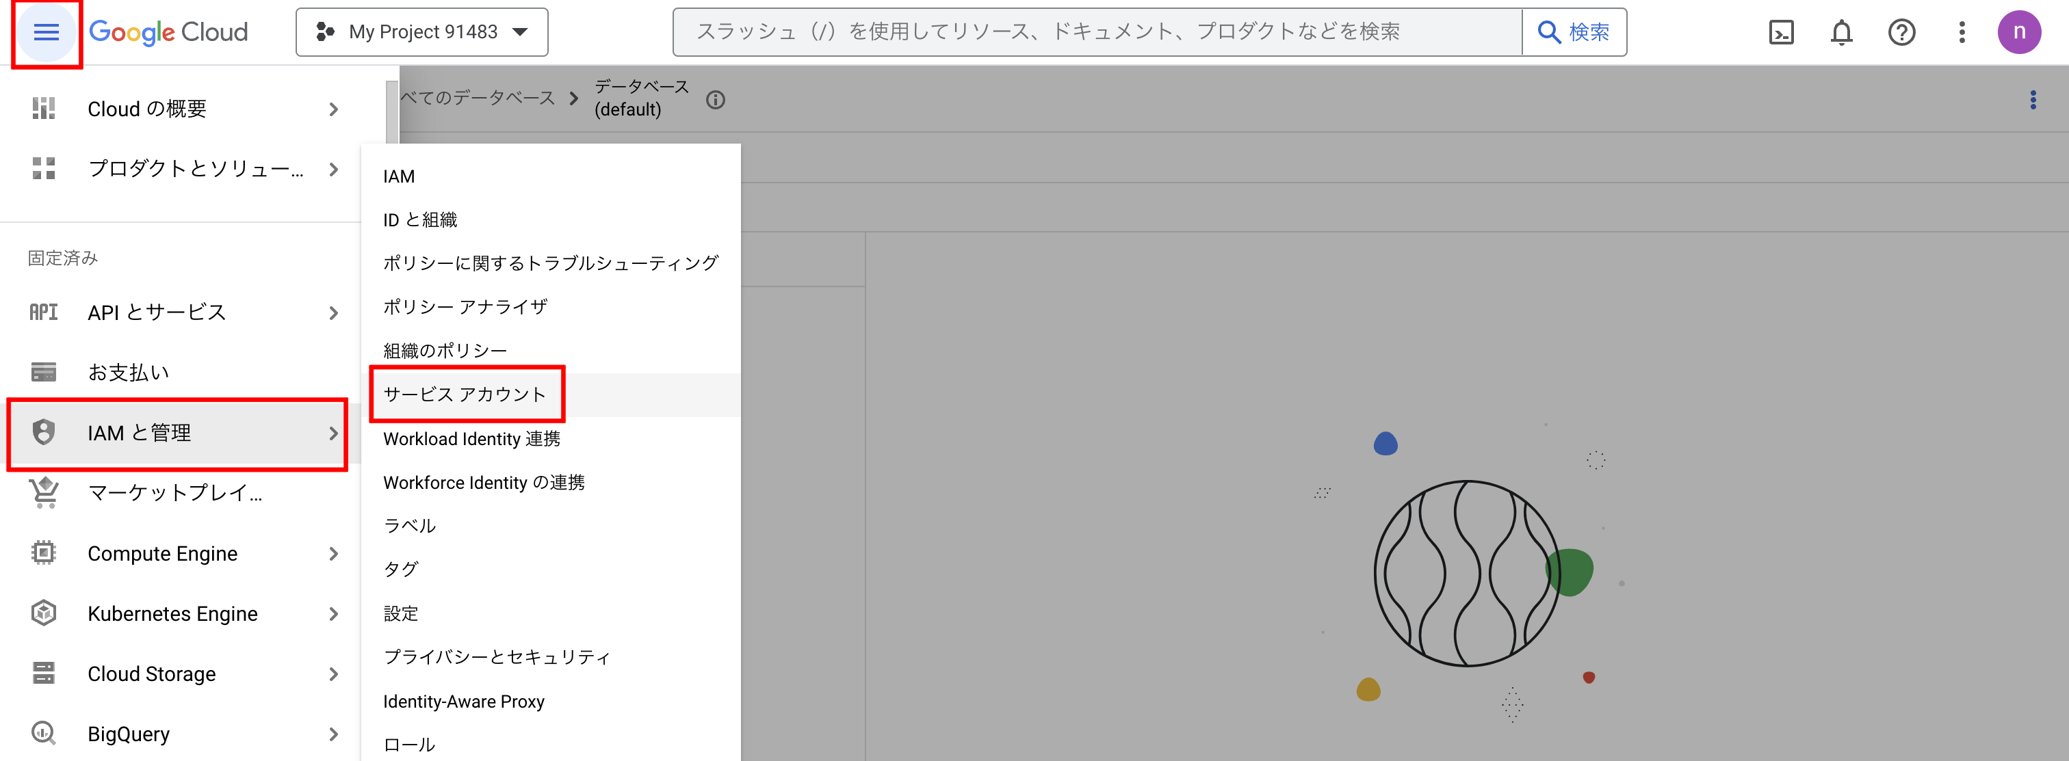This screenshot has width=2069, height=761.
Task: Open the database info tooltip icon
Action: [716, 100]
